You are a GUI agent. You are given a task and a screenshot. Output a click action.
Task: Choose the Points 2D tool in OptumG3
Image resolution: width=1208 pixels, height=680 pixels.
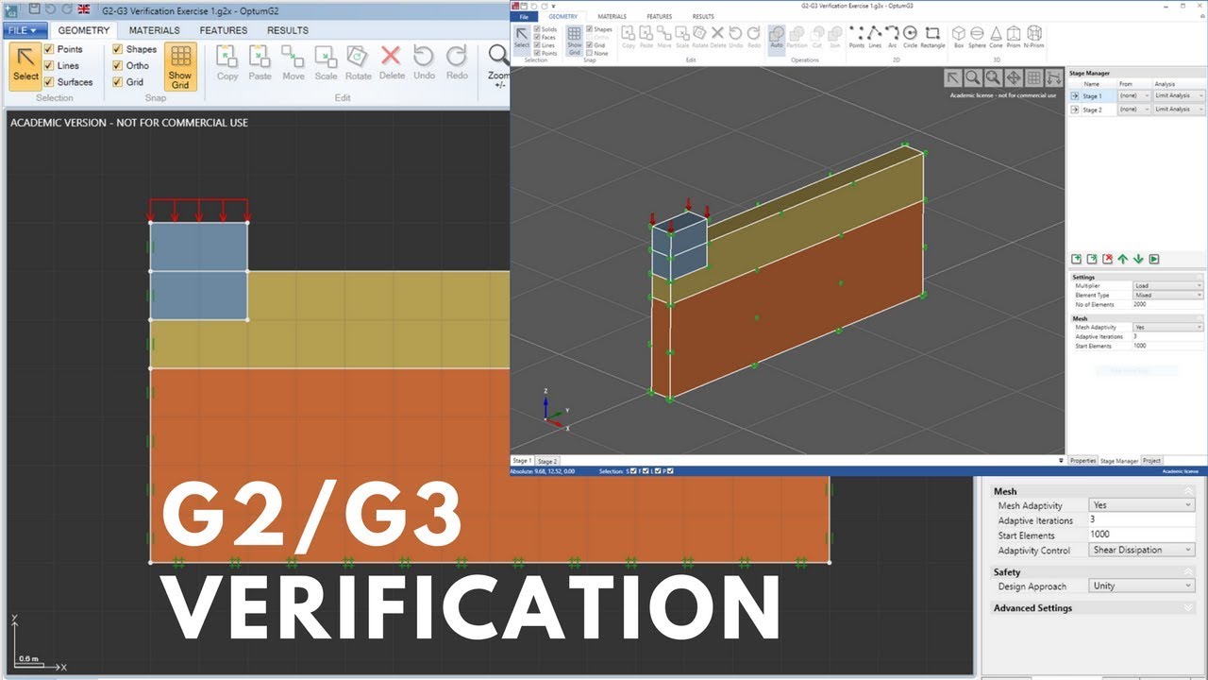857,37
